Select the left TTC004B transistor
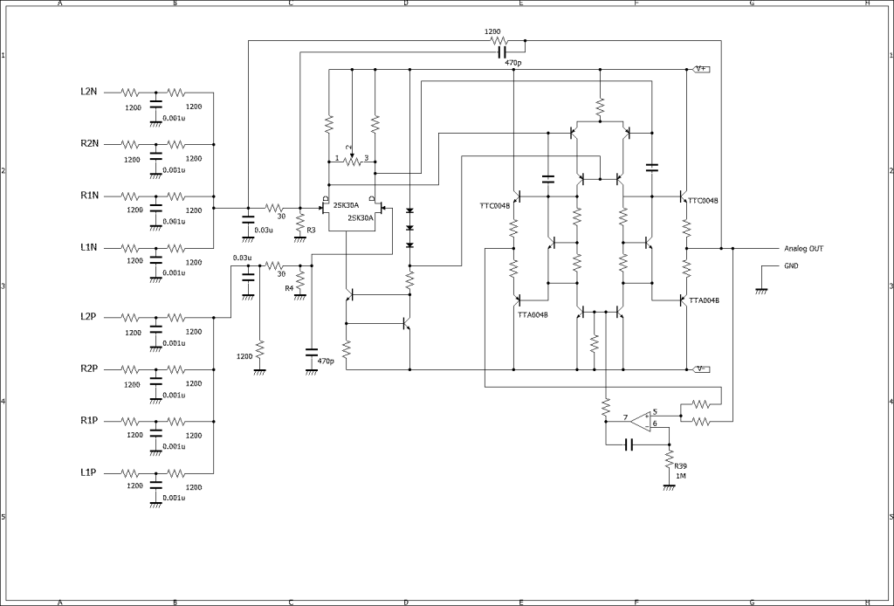The image size is (894, 606). (515, 197)
